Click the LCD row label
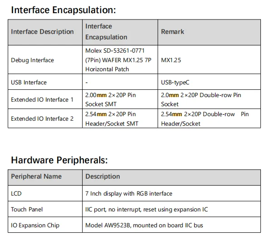Screen dimensions: 274x250 pos(16,194)
